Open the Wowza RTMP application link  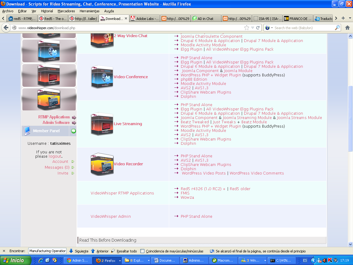tap(187, 198)
